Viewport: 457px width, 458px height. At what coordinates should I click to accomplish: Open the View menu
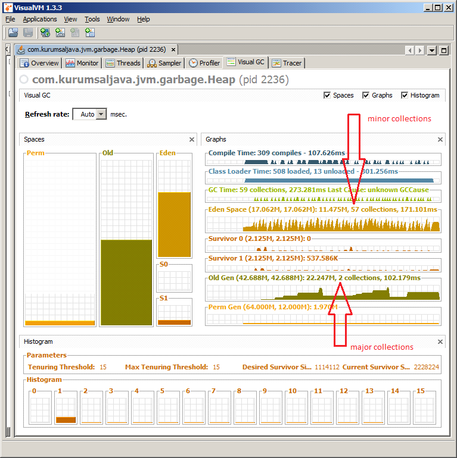70,19
